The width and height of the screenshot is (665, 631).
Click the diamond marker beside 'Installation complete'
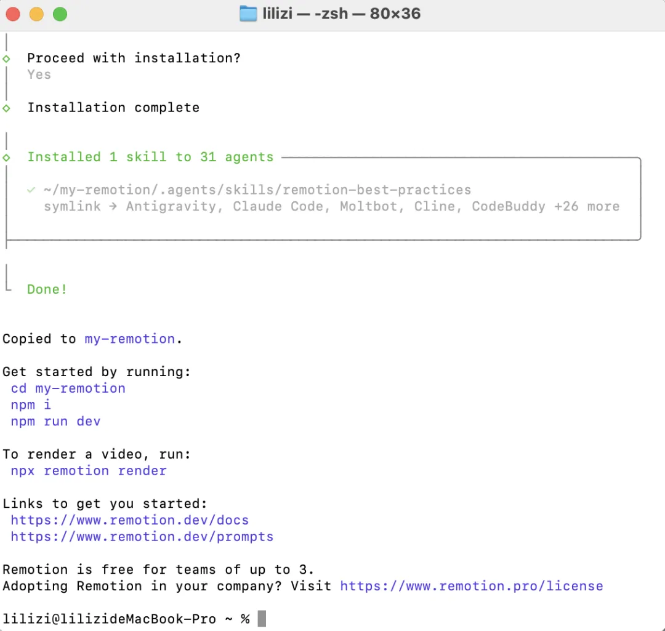coord(6,108)
